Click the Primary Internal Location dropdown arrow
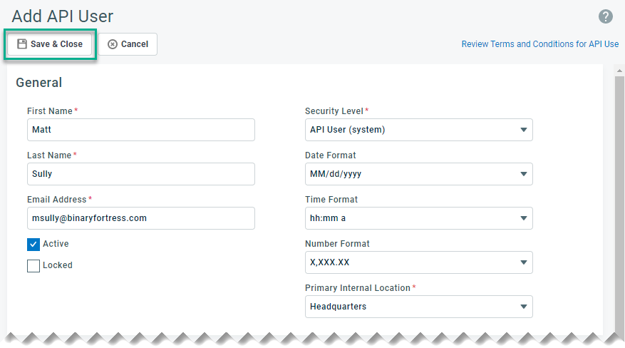This screenshot has width=625, height=348. coord(523,307)
